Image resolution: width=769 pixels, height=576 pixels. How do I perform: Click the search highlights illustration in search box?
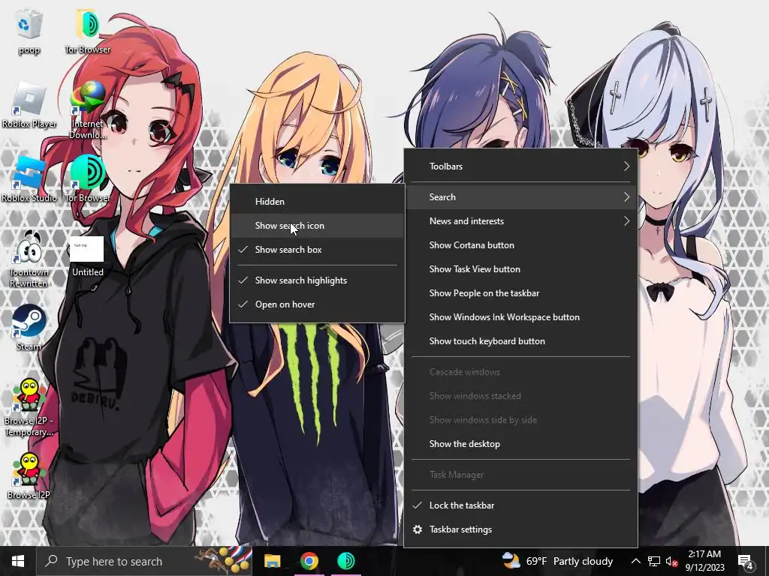(x=224, y=560)
